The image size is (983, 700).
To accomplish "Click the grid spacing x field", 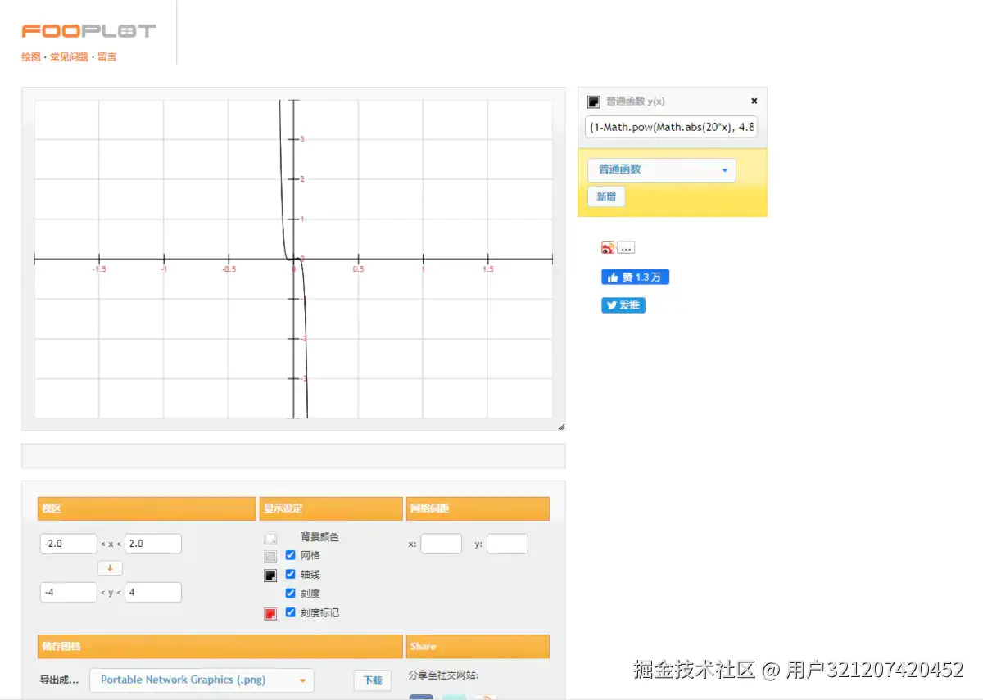I will (442, 544).
